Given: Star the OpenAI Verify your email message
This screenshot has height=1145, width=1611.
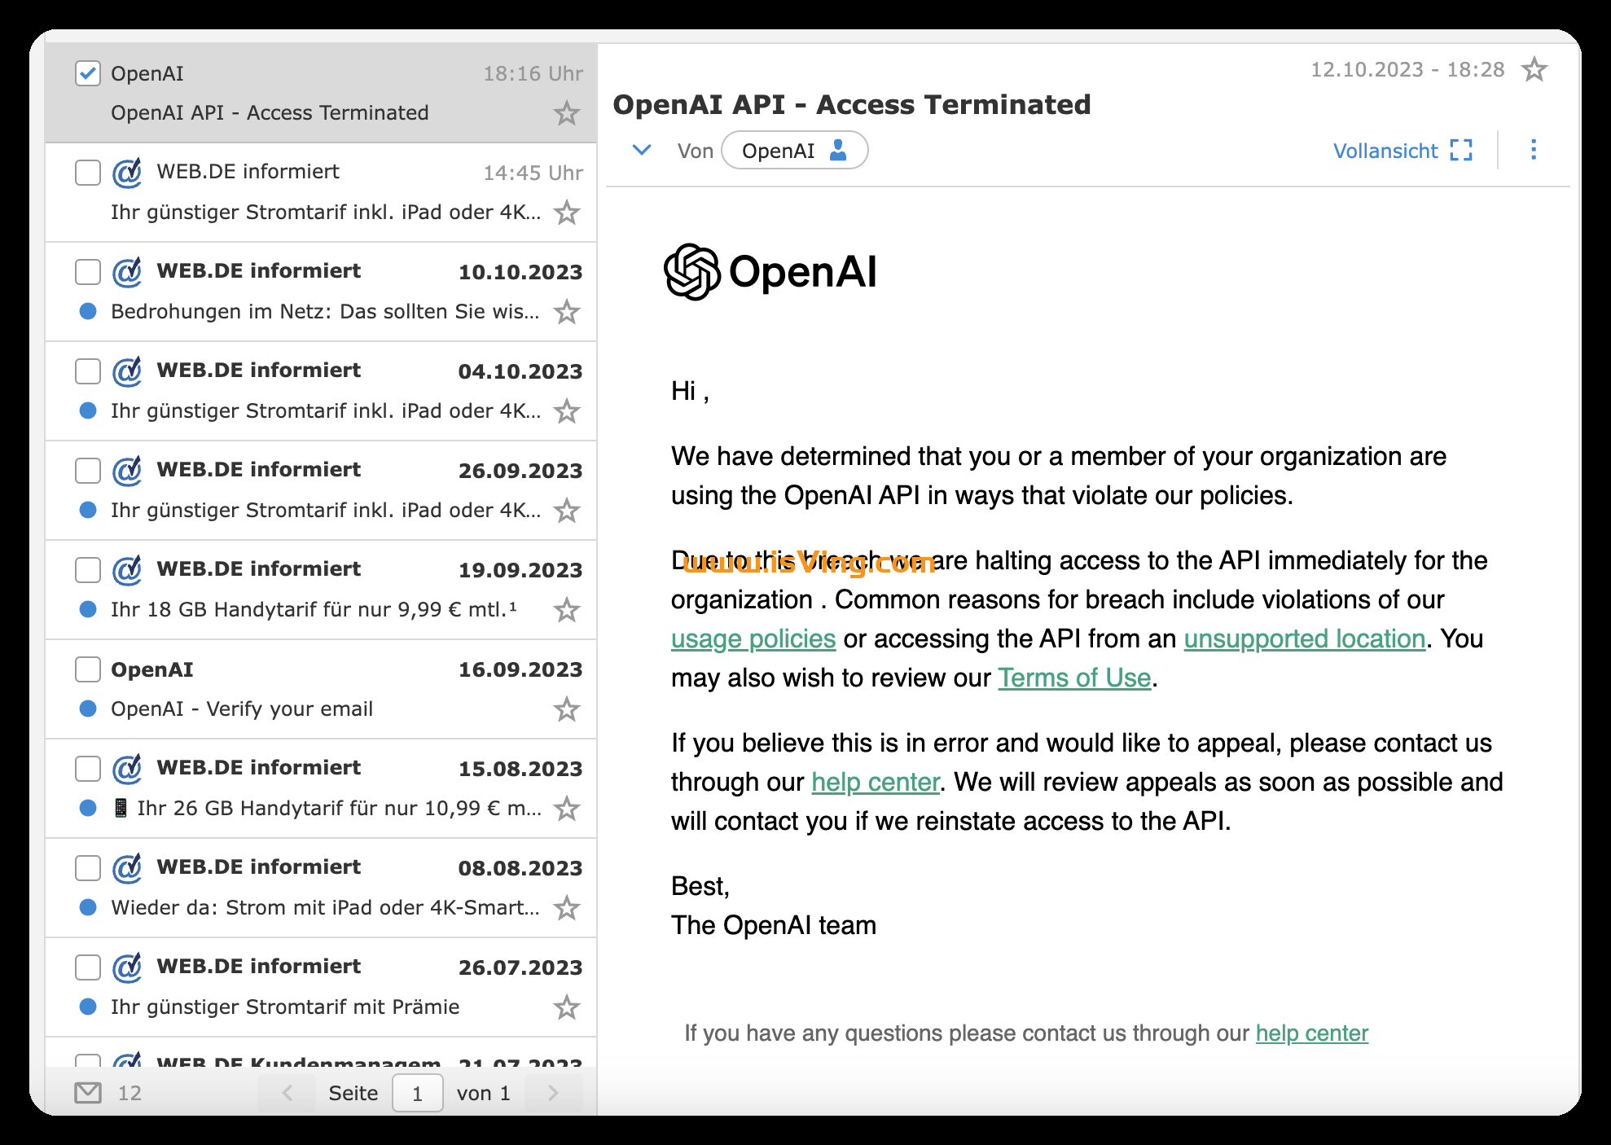Looking at the screenshot, I should [x=565, y=708].
